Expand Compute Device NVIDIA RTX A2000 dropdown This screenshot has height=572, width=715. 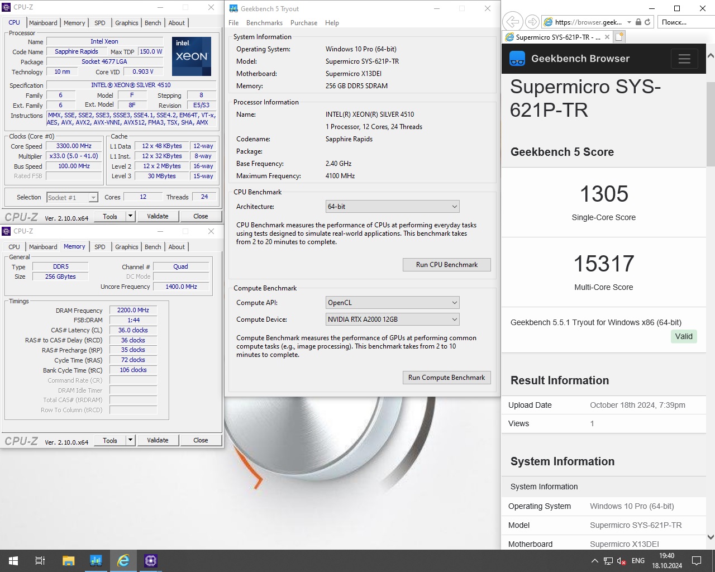392,320
